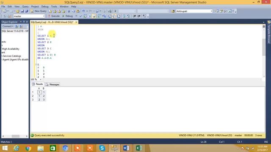Image resolution: width=271 pixels, height=152 pixels.
Task: Click the Parse checkmark icon
Action: click(x=80, y=16)
